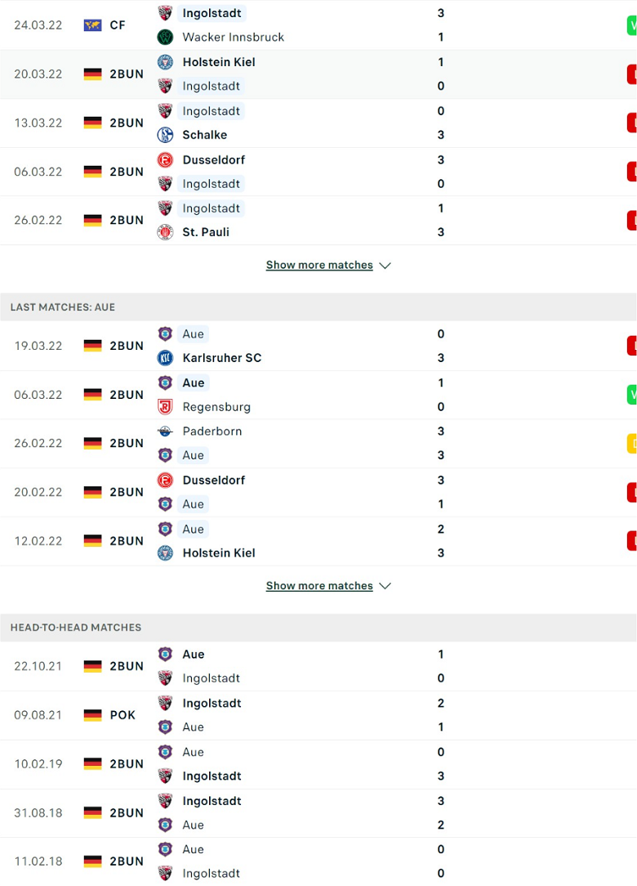The image size is (637, 886).
Task: Click Dusseldorf logo in 06.03.22 match
Action: click(x=165, y=160)
